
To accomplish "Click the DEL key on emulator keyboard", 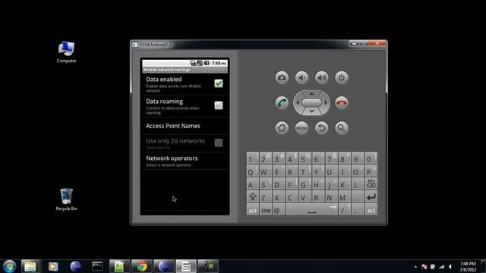I will coord(371,184).
